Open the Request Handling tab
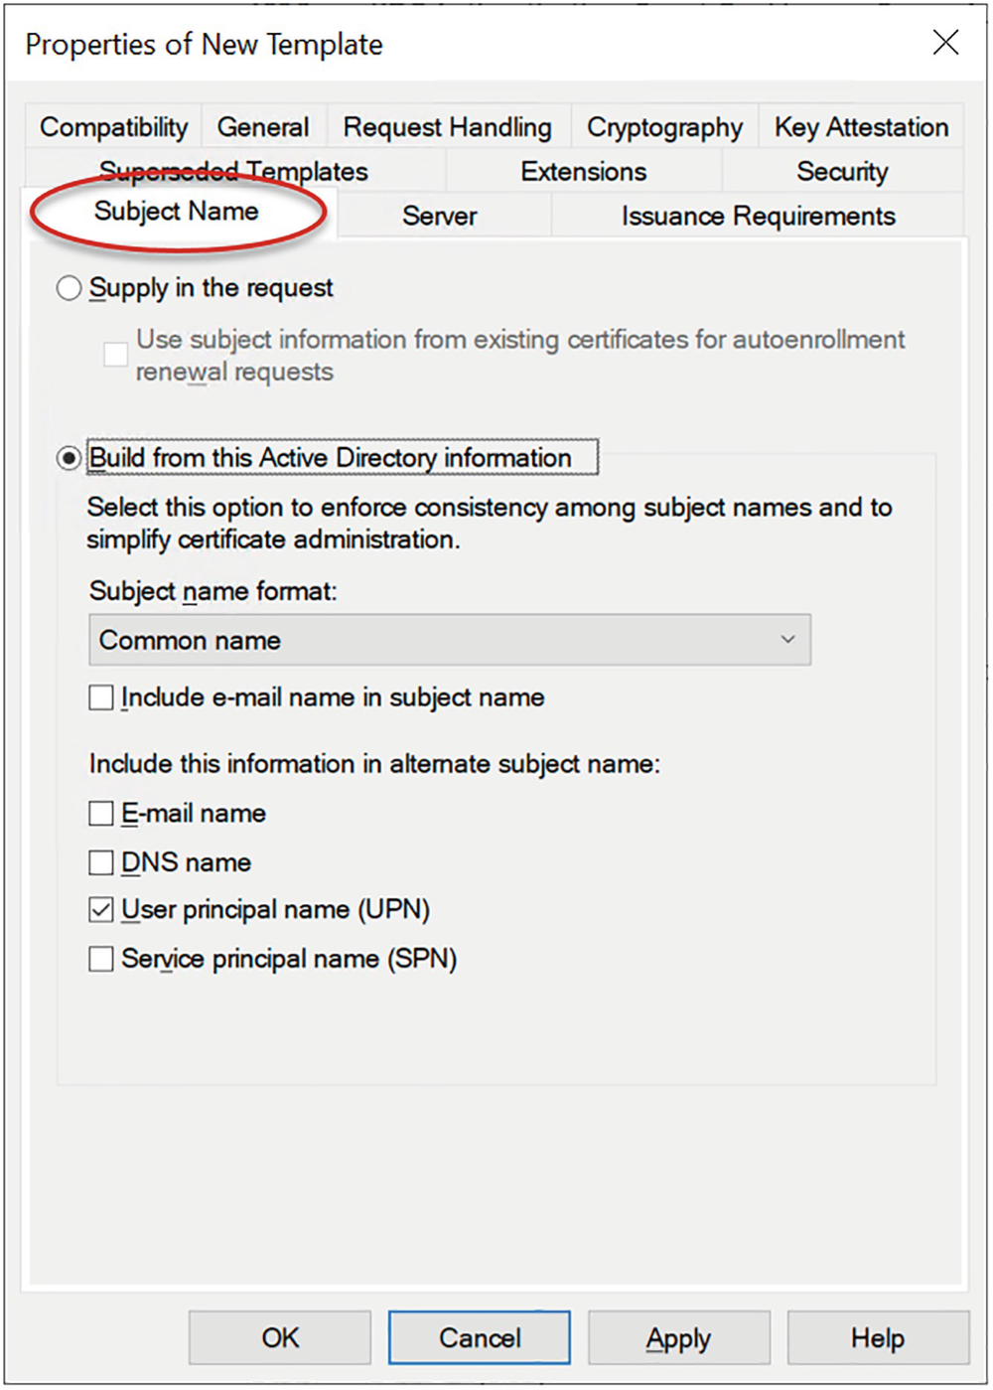The image size is (993, 1390). tap(447, 126)
